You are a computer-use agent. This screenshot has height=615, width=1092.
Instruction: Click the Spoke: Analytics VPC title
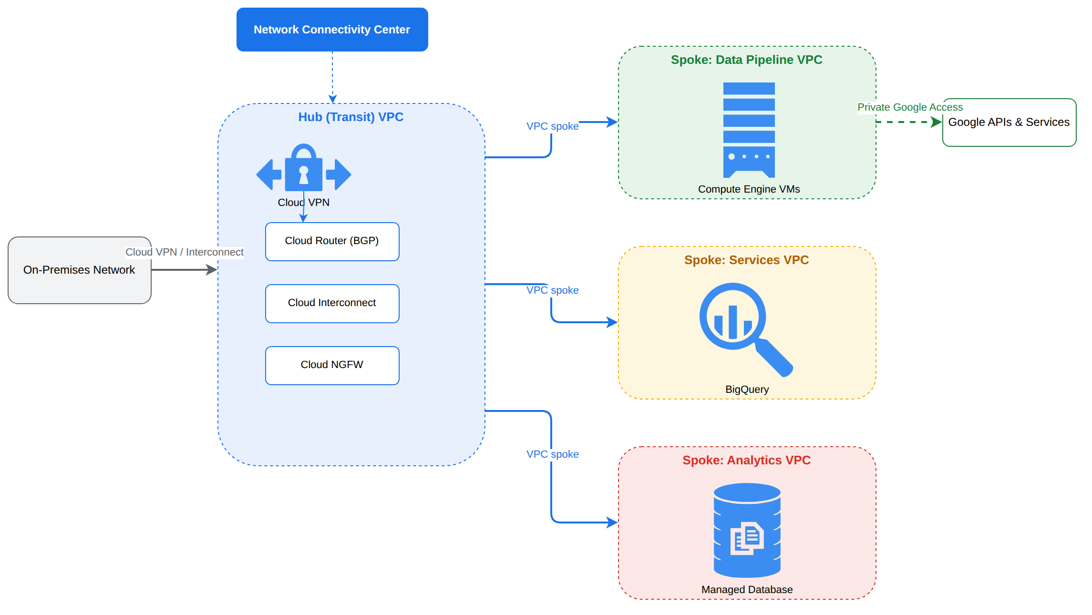tap(746, 460)
